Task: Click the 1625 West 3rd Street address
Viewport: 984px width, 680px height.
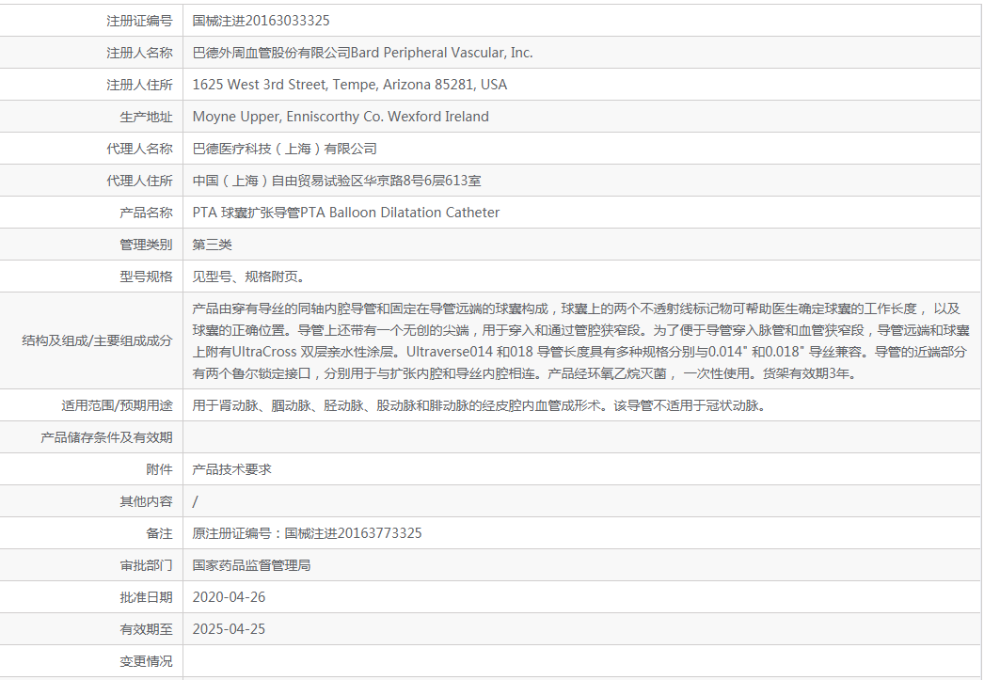Action: 349,85
